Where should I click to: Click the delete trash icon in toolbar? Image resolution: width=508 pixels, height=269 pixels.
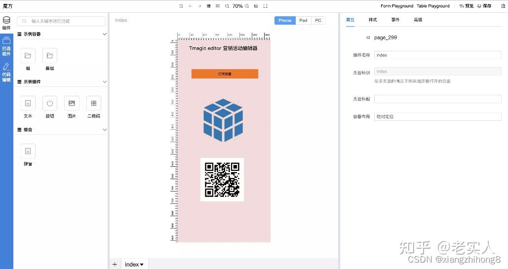click(x=181, y=6)
